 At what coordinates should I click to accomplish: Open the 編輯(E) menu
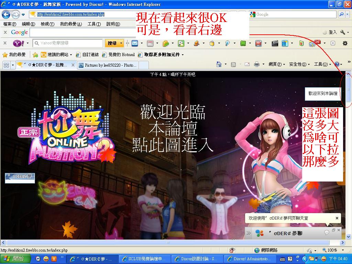[28, 24]
